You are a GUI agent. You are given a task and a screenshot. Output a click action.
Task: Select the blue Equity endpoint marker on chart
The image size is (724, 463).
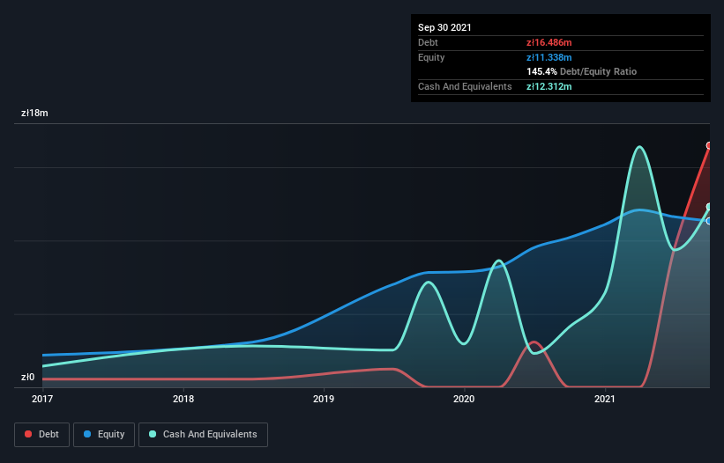709,221
